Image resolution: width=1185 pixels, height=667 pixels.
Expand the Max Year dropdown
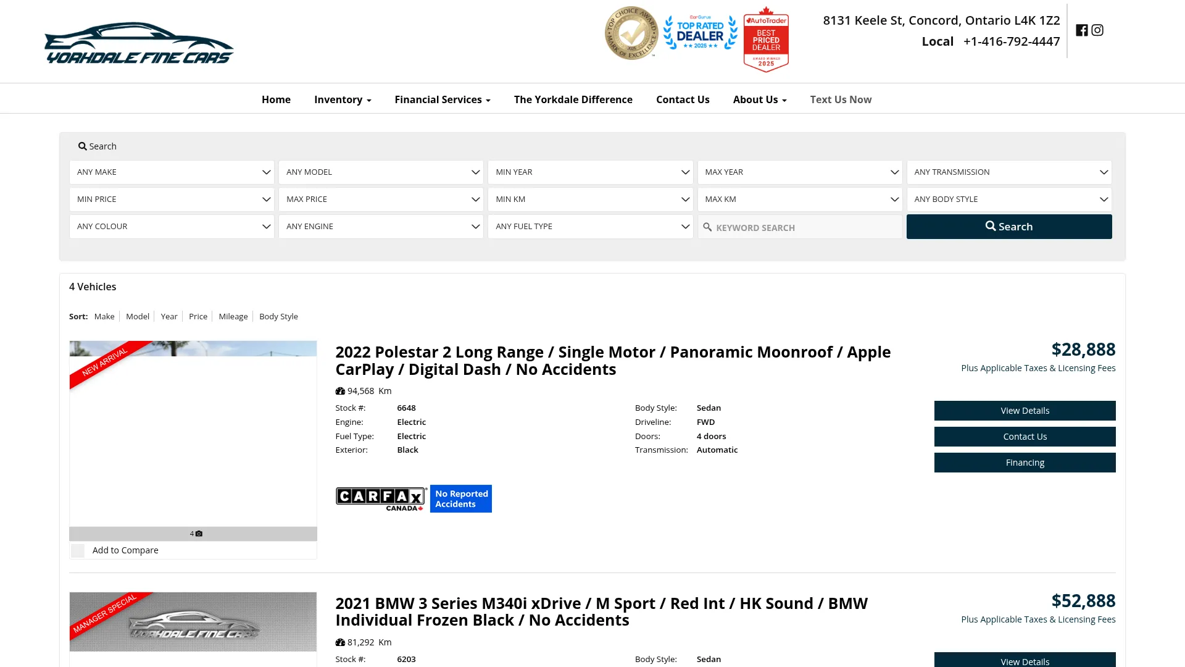(x=800, y=172)
